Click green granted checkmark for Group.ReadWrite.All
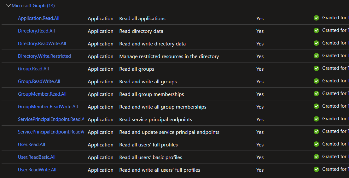 [x=316, y=81]
